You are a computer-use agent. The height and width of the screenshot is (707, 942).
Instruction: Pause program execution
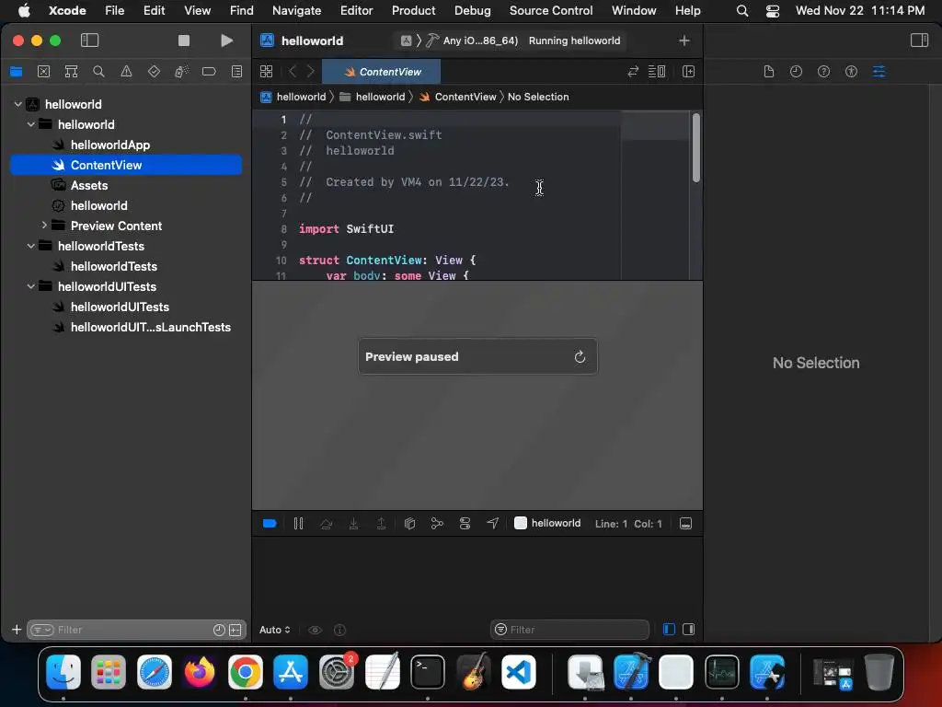click(x=298, y=524)
